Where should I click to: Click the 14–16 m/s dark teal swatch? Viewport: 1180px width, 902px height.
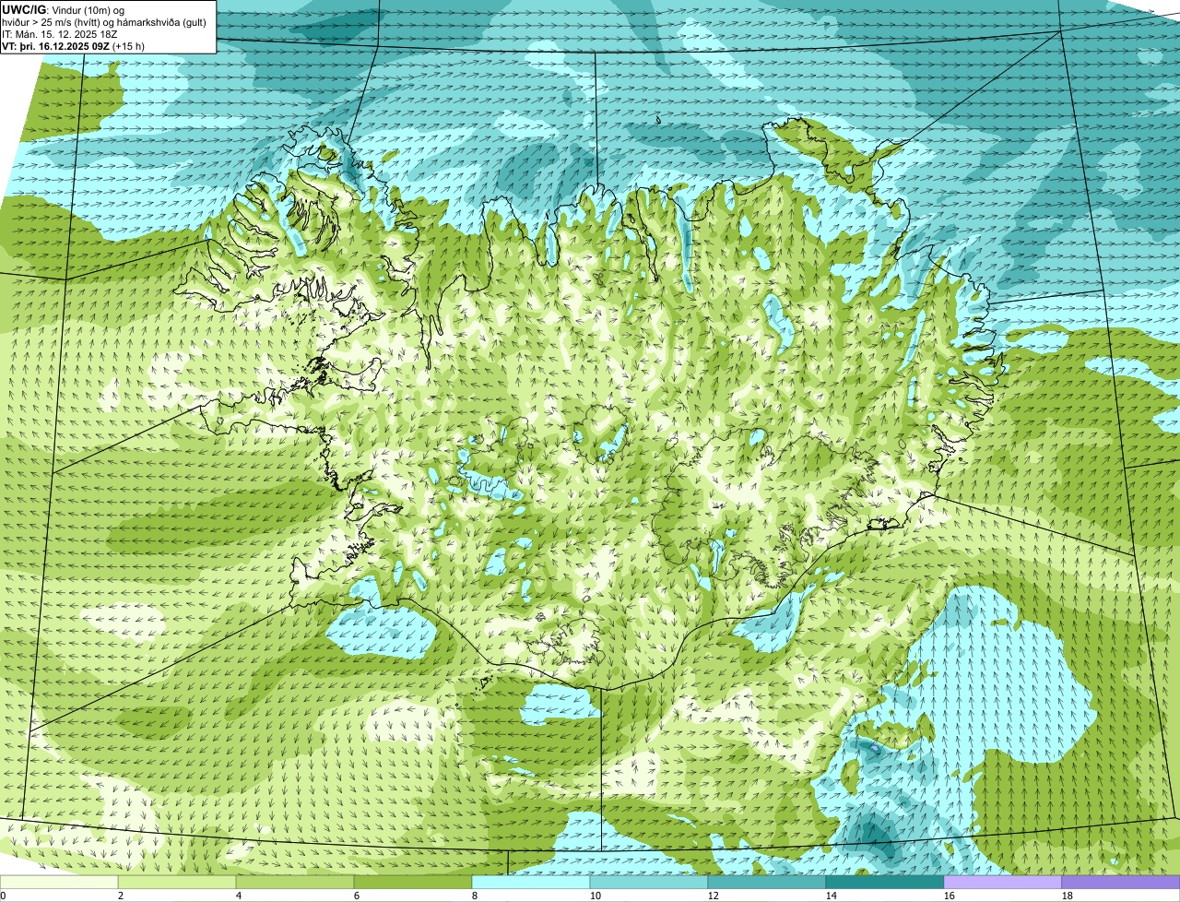click(886, 882)
